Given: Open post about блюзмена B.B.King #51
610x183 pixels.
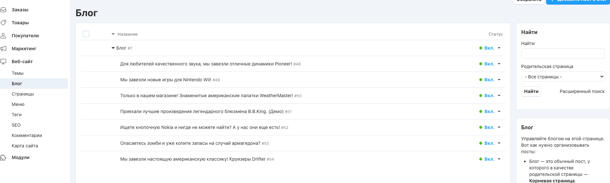Looking at the screenshot, I should pyautogui.click(x=202, y=111).
